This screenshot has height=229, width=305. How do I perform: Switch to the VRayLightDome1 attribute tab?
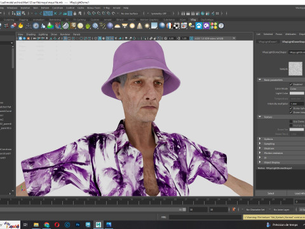[268, 41]
